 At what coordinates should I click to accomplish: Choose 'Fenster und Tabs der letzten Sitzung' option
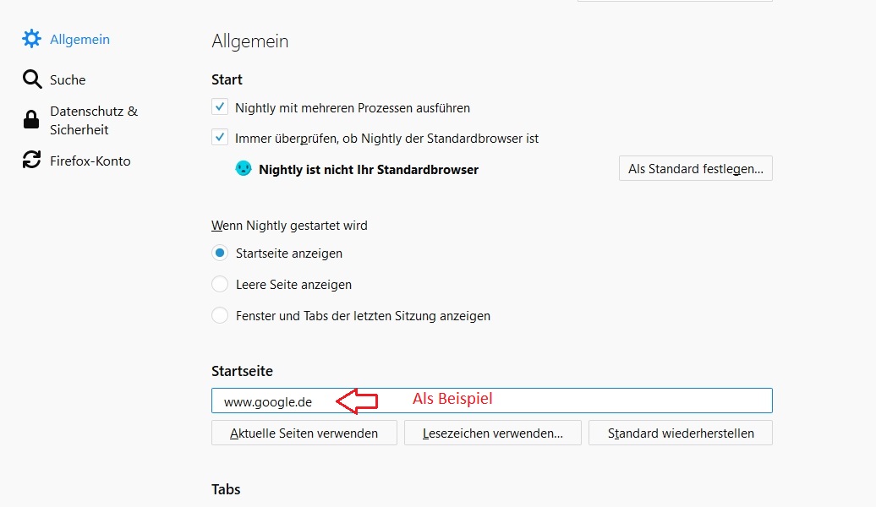tap(220, 316)
